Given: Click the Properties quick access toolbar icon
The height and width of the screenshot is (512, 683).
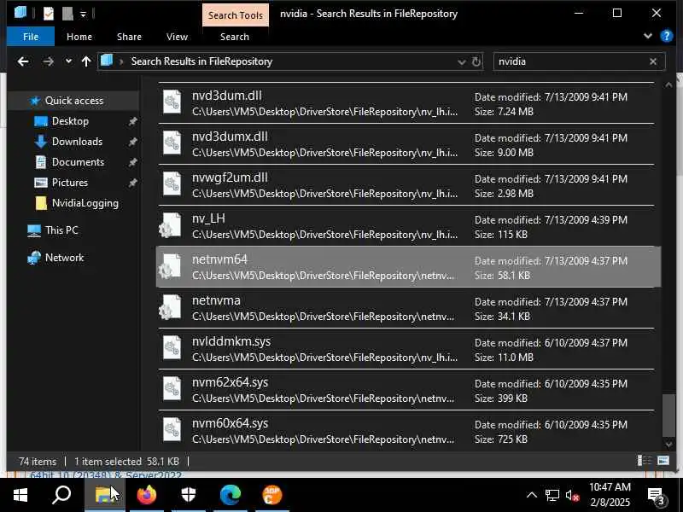Looking at the screenshot, I should point(49,14).
